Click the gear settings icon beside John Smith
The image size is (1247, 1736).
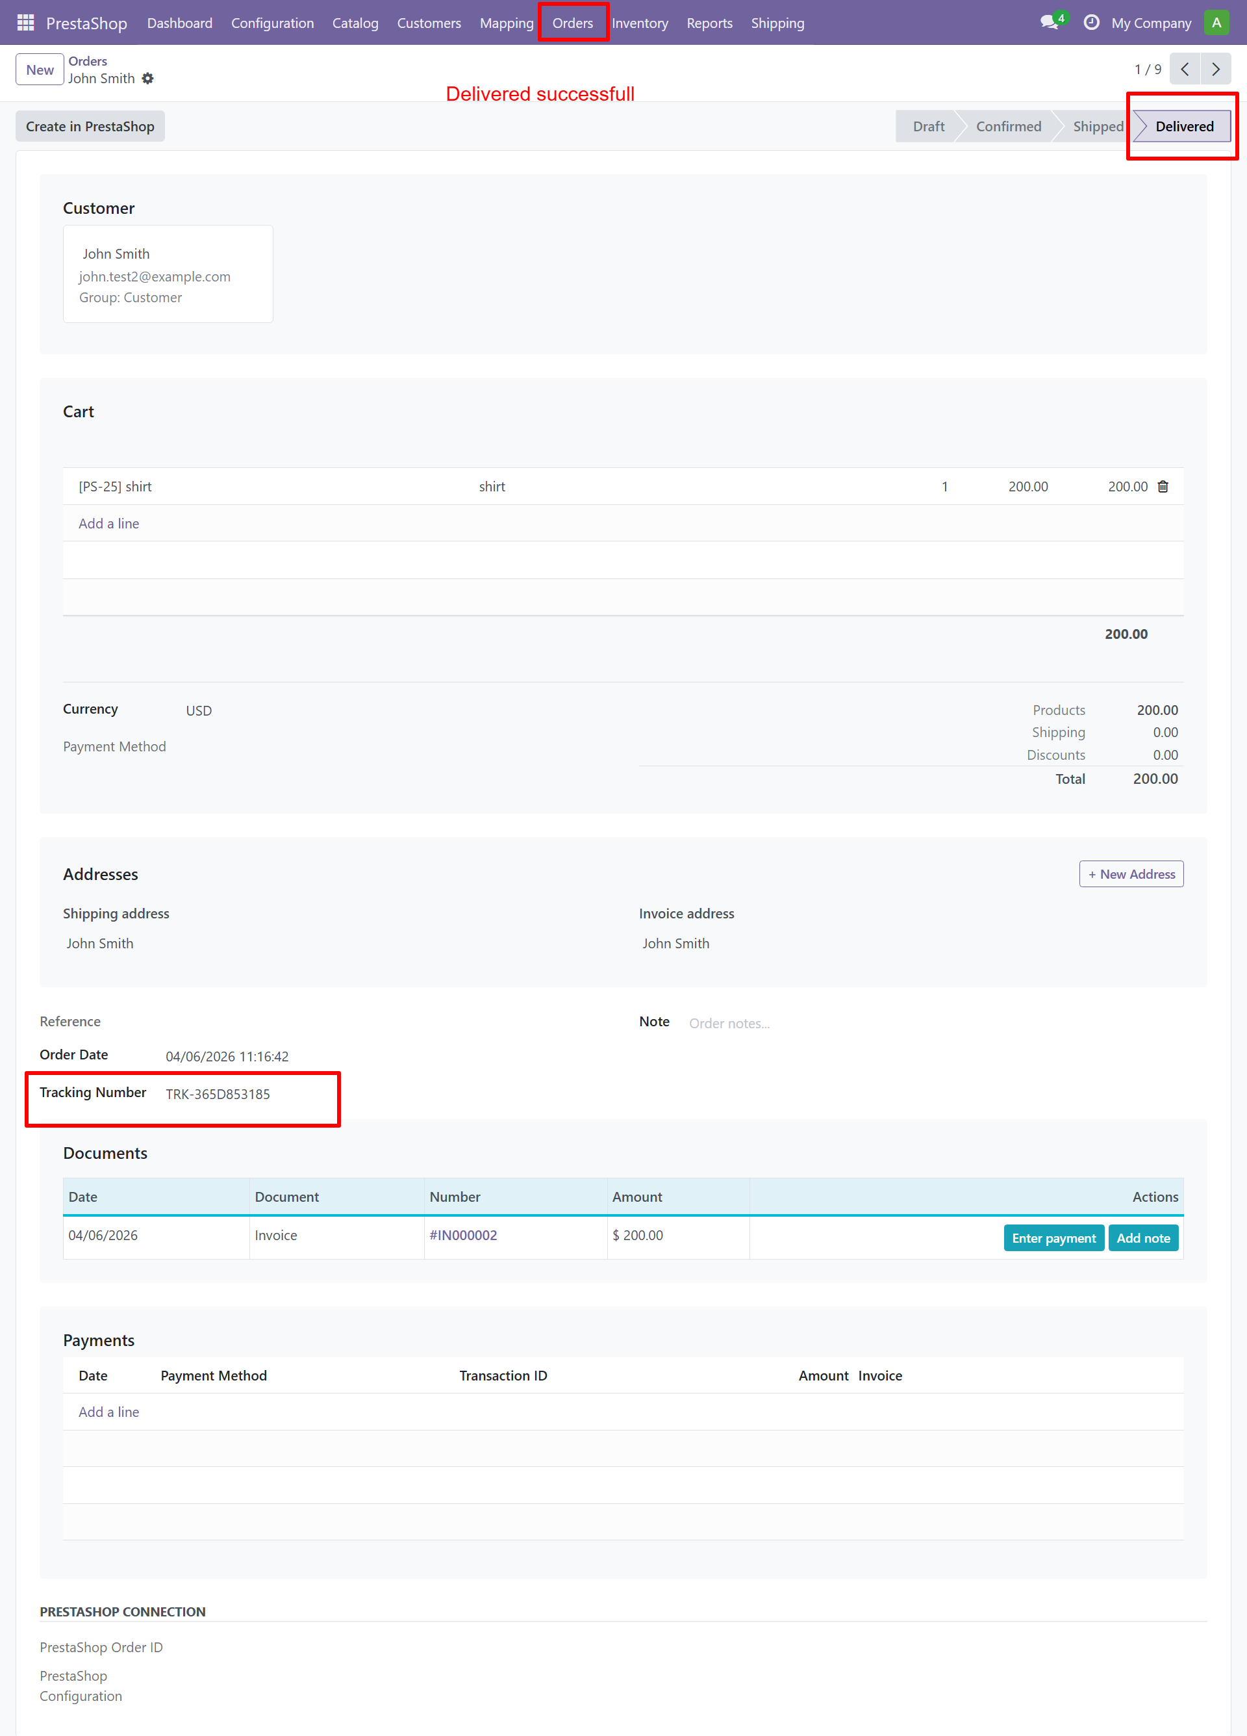point(149,79)
